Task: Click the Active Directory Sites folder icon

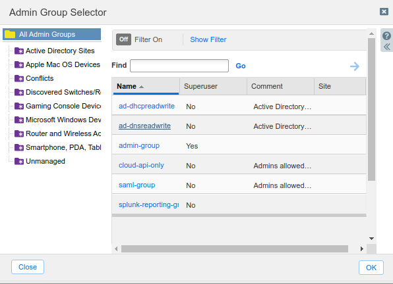Action: 19,51
